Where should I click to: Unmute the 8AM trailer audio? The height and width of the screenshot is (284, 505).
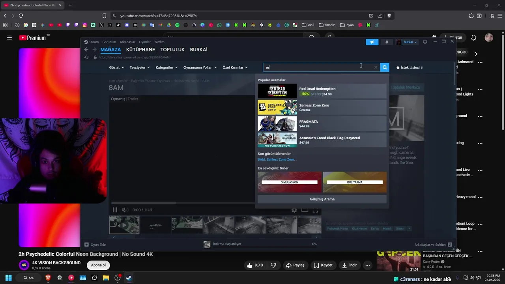point(125,210)
